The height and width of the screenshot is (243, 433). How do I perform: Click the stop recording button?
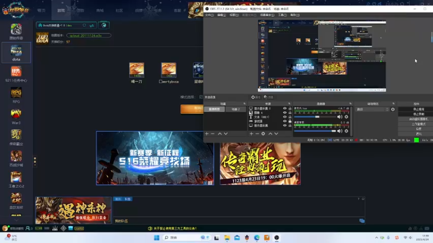[418, 114]
